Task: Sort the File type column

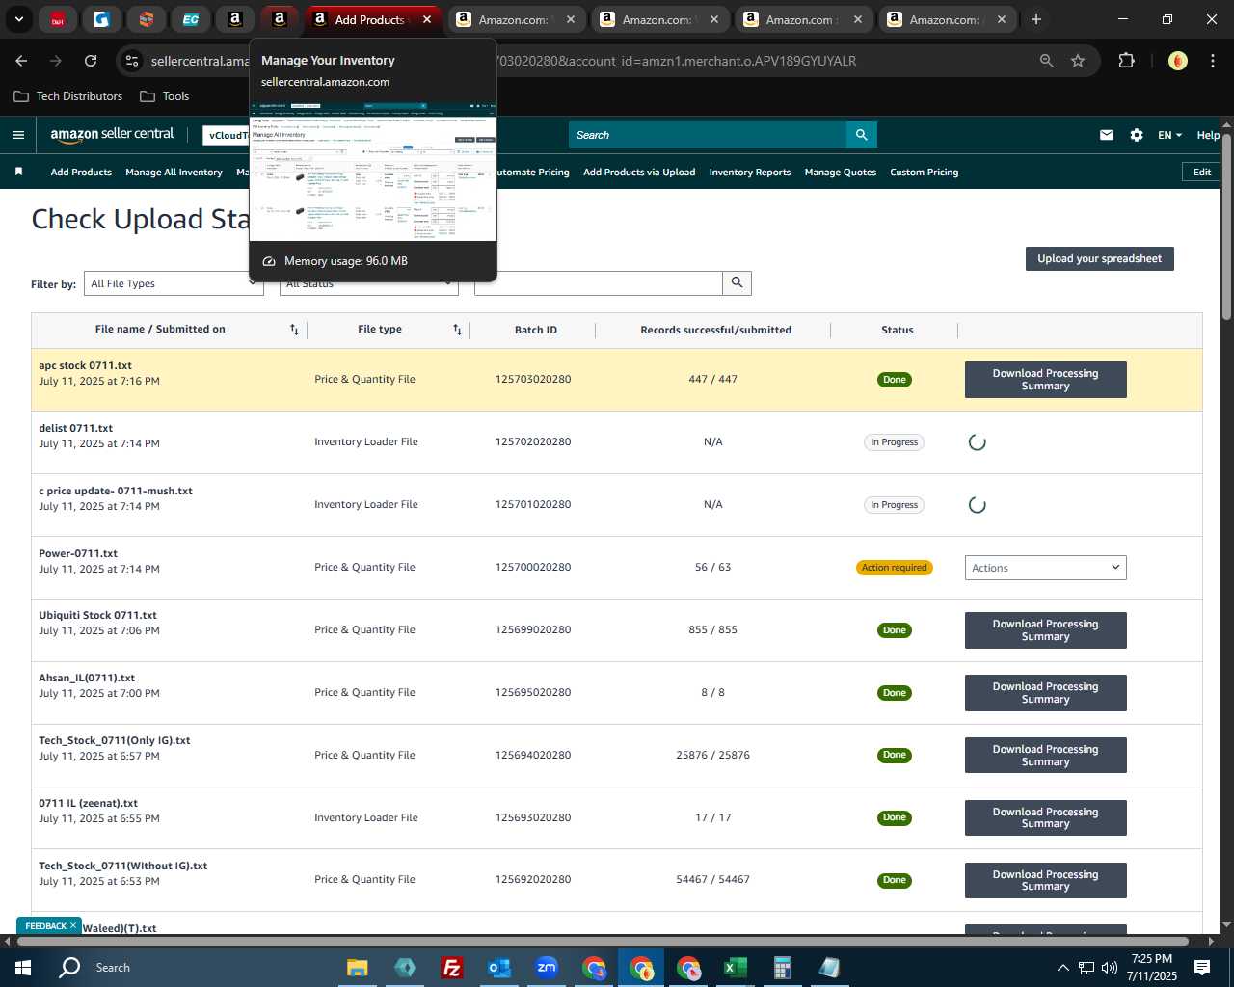Action: click(457, 330)
